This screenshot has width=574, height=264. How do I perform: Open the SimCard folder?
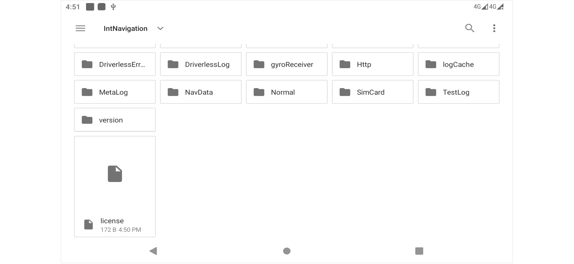[x=373, y=92]
